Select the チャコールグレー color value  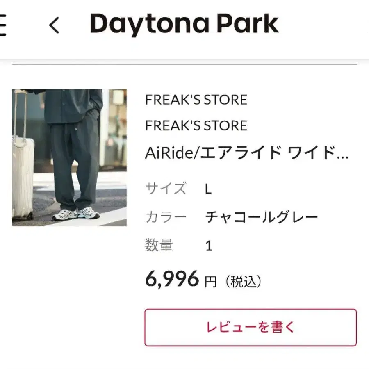pos(262,217)
